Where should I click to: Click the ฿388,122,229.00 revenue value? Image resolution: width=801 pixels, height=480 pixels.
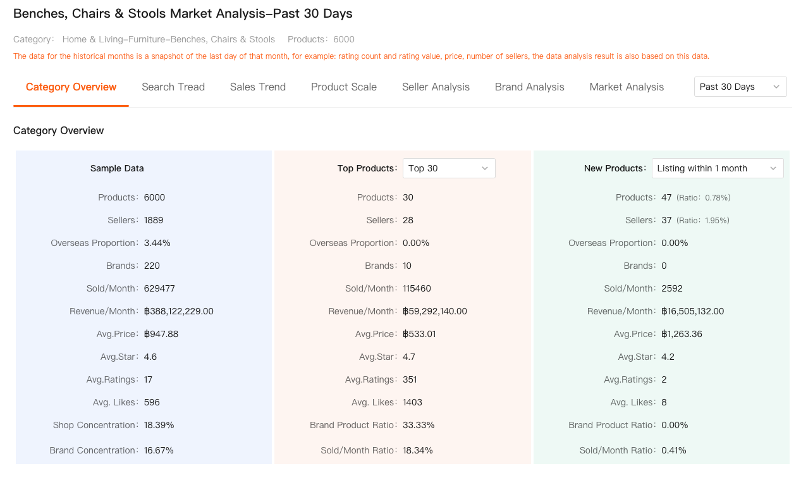pyautogui.click(x=179, y=311)
